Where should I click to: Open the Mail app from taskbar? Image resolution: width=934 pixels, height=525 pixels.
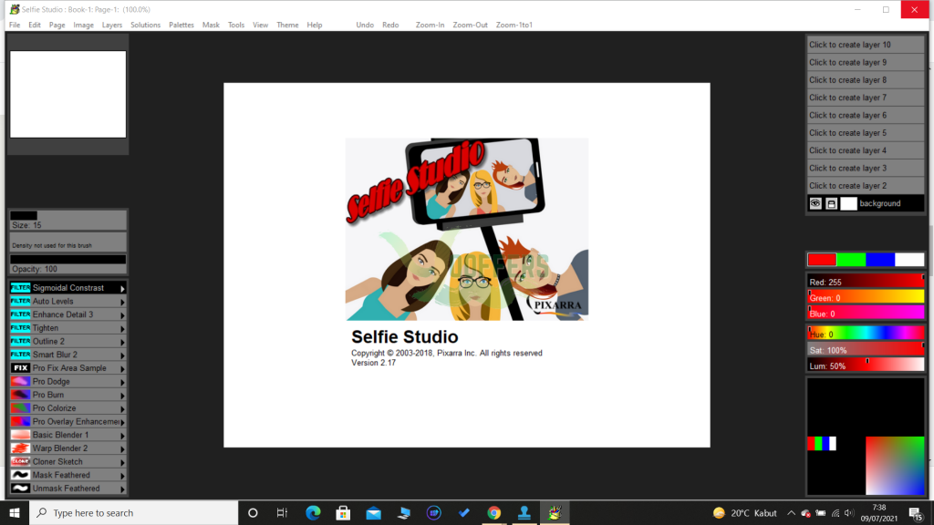click(373, 512)
